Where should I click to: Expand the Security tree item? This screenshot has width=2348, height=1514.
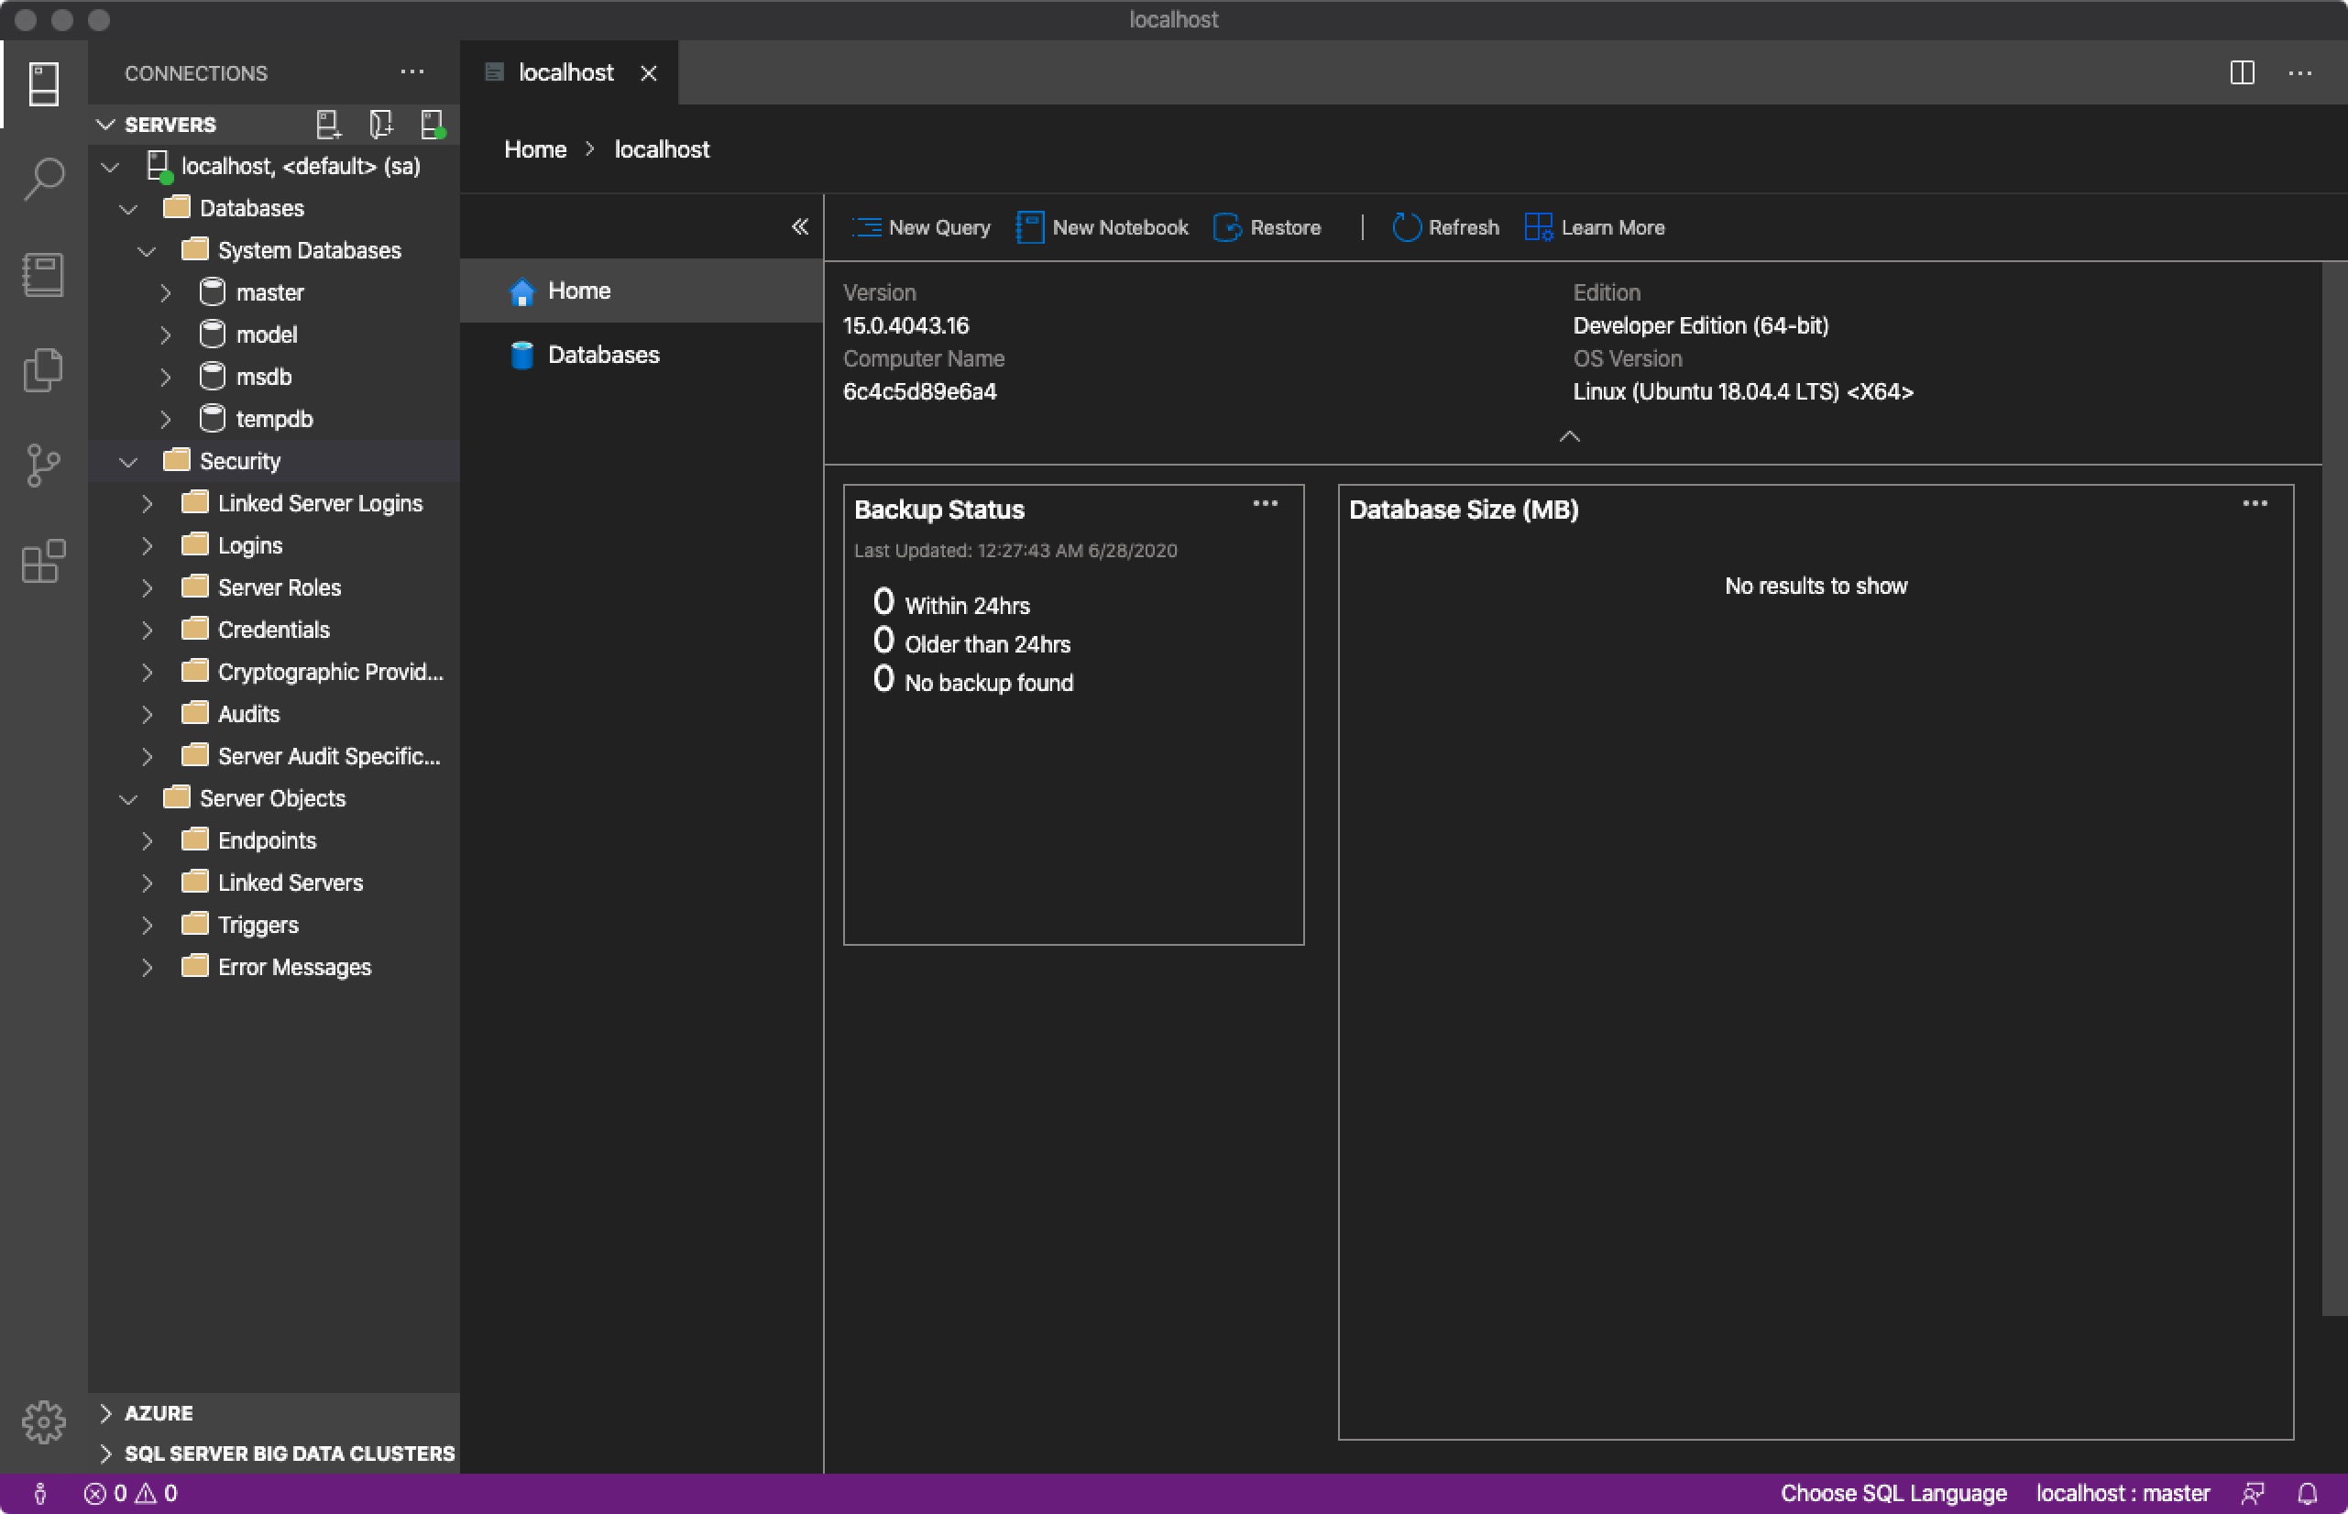click(128, 458)
